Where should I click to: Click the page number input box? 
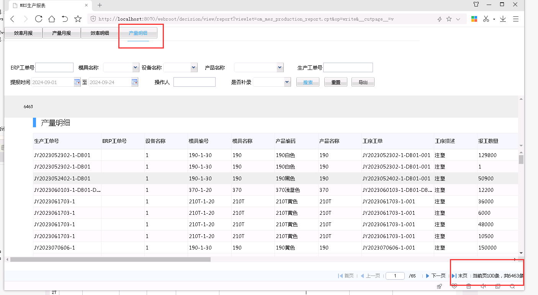point(395,276)
